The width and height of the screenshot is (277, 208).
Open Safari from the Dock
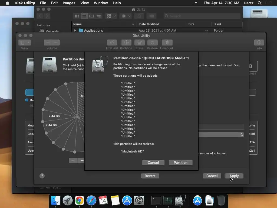coord(91,200)
